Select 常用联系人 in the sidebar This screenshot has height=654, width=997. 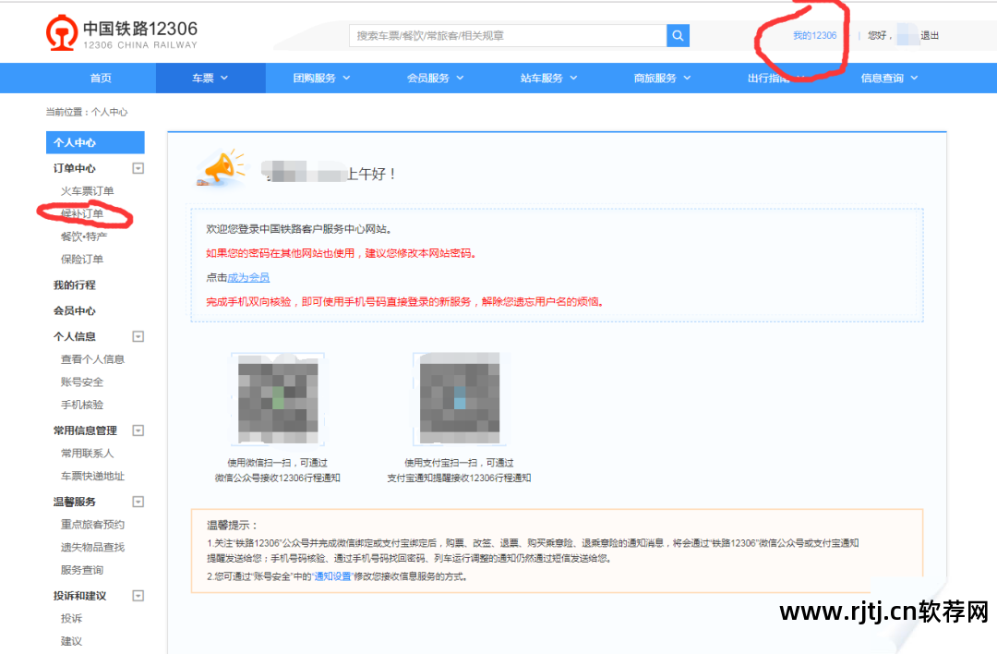[88, 453]
